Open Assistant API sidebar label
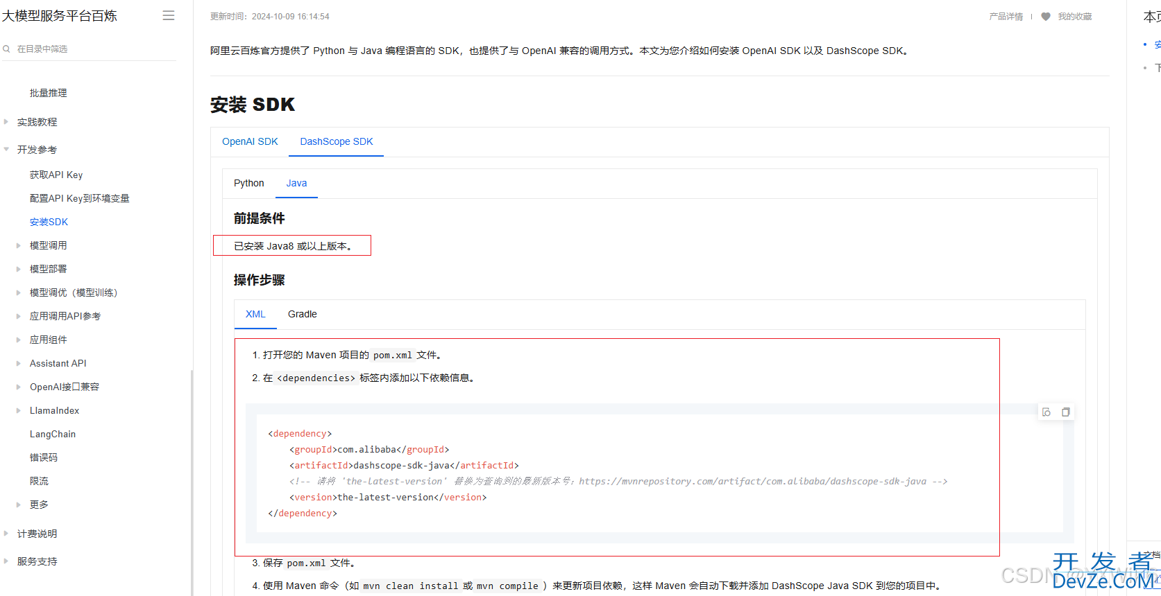This screenshot has height=596, width=1161. tap(58, 363)
